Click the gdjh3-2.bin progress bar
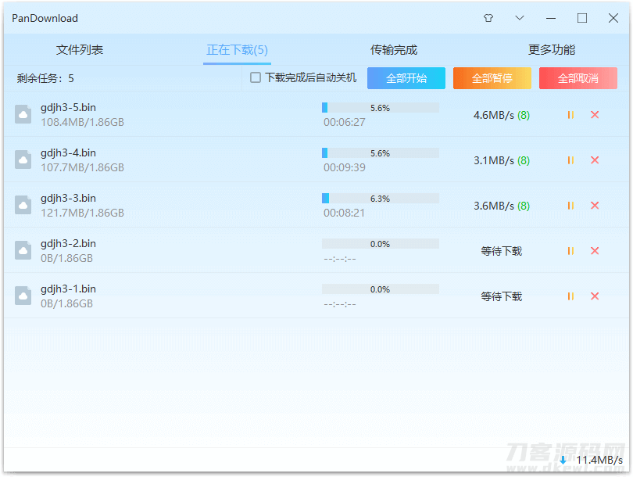The image size is (633, 477). (381, 243)
